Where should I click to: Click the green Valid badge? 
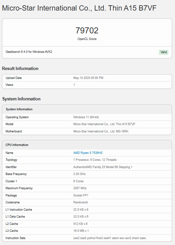(163, 52)
